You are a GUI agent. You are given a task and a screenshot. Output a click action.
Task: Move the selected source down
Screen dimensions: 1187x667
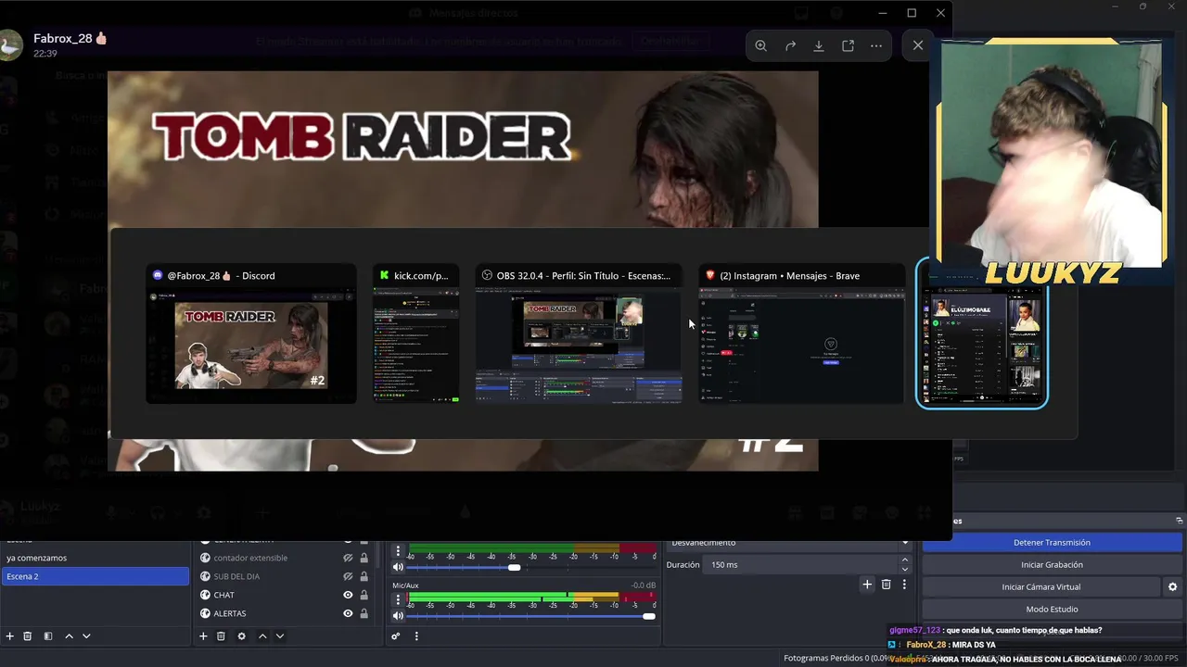(x=280, y=636)
